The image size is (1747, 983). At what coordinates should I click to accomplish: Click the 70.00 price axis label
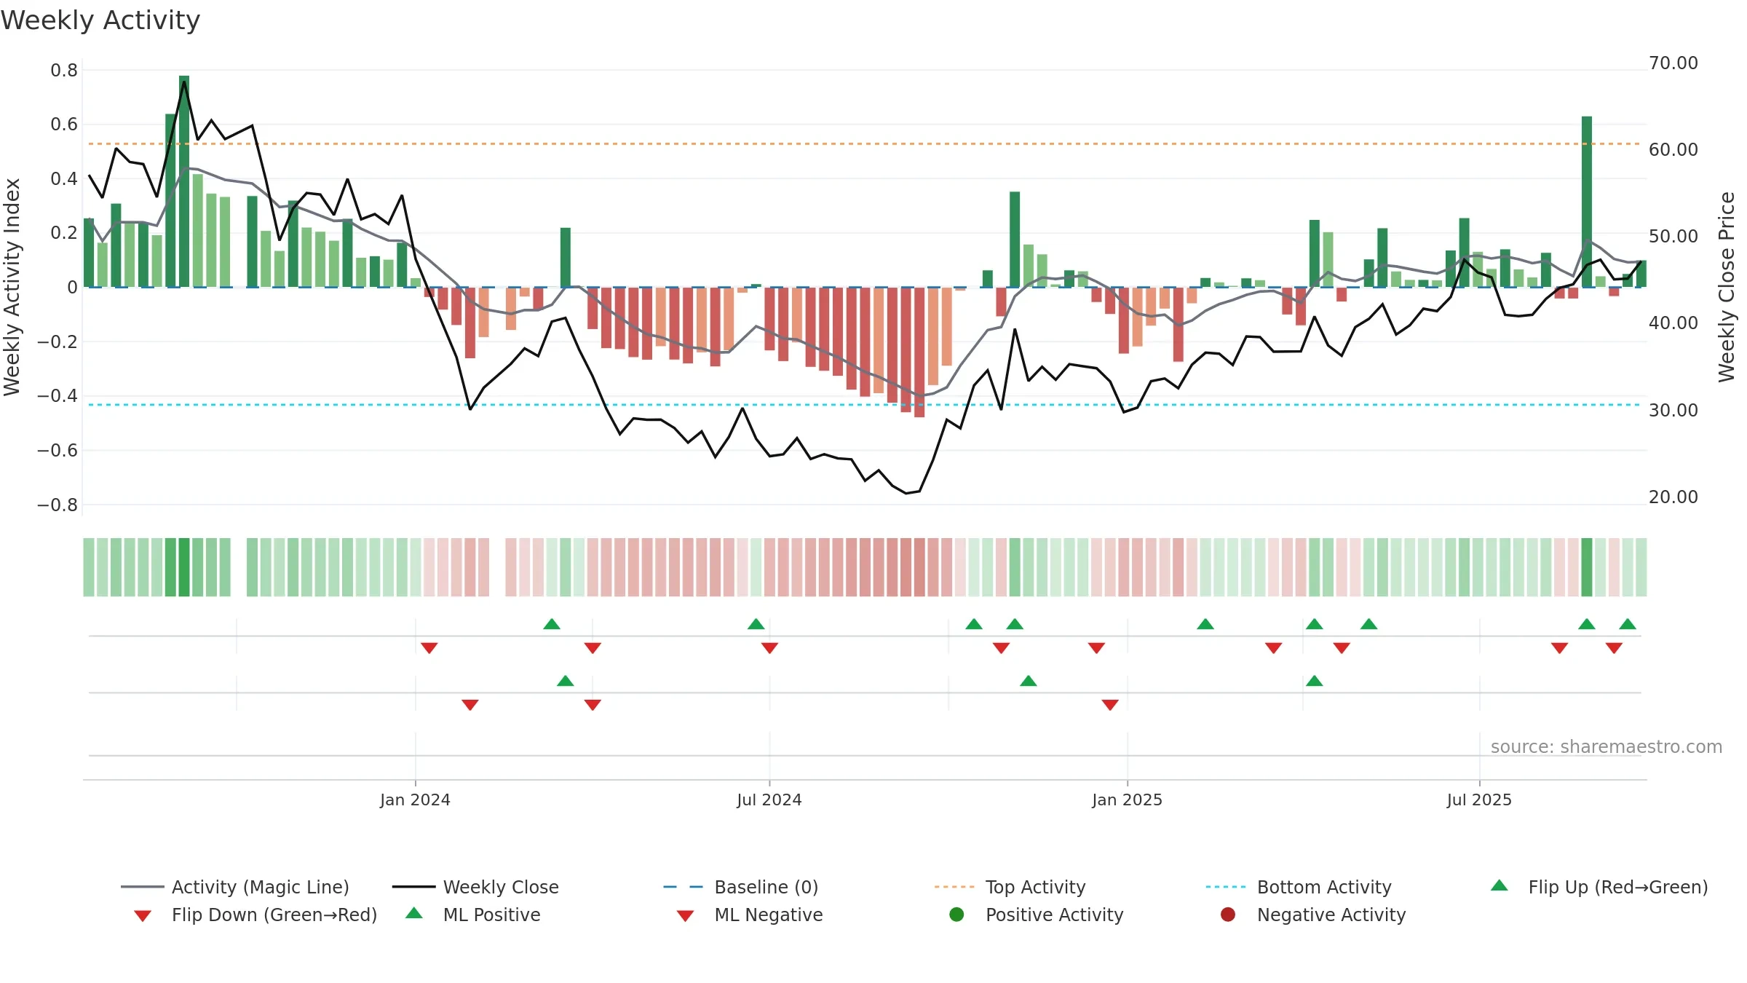tap(1673, 63)
